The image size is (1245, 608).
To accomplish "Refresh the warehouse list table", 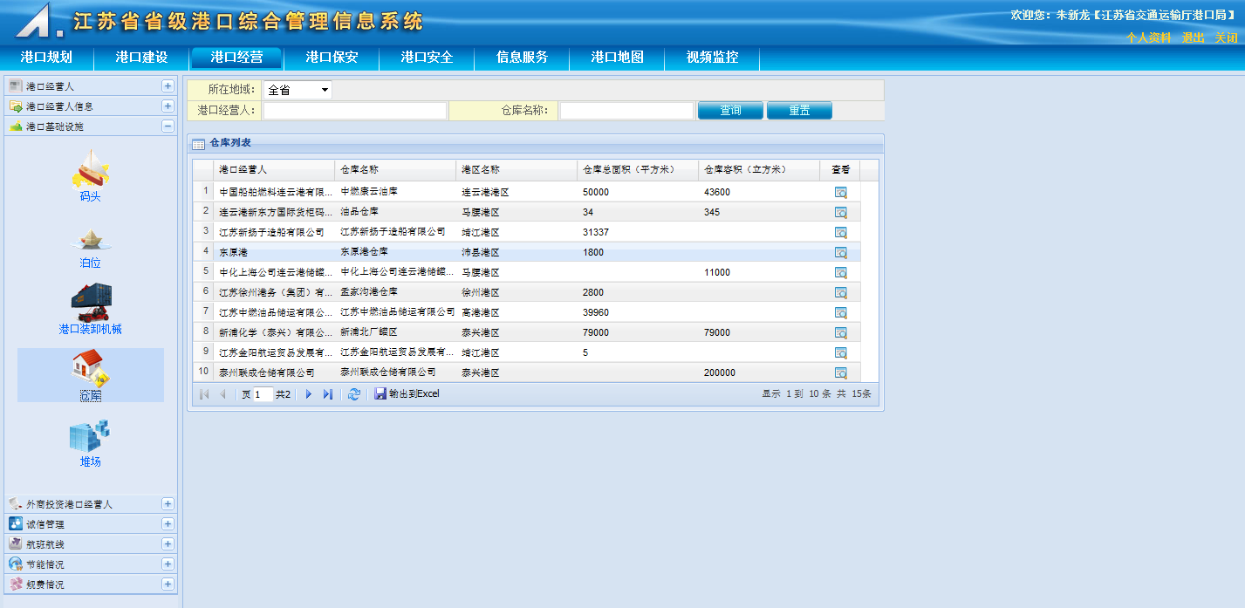I will click(x=353, y=394).
